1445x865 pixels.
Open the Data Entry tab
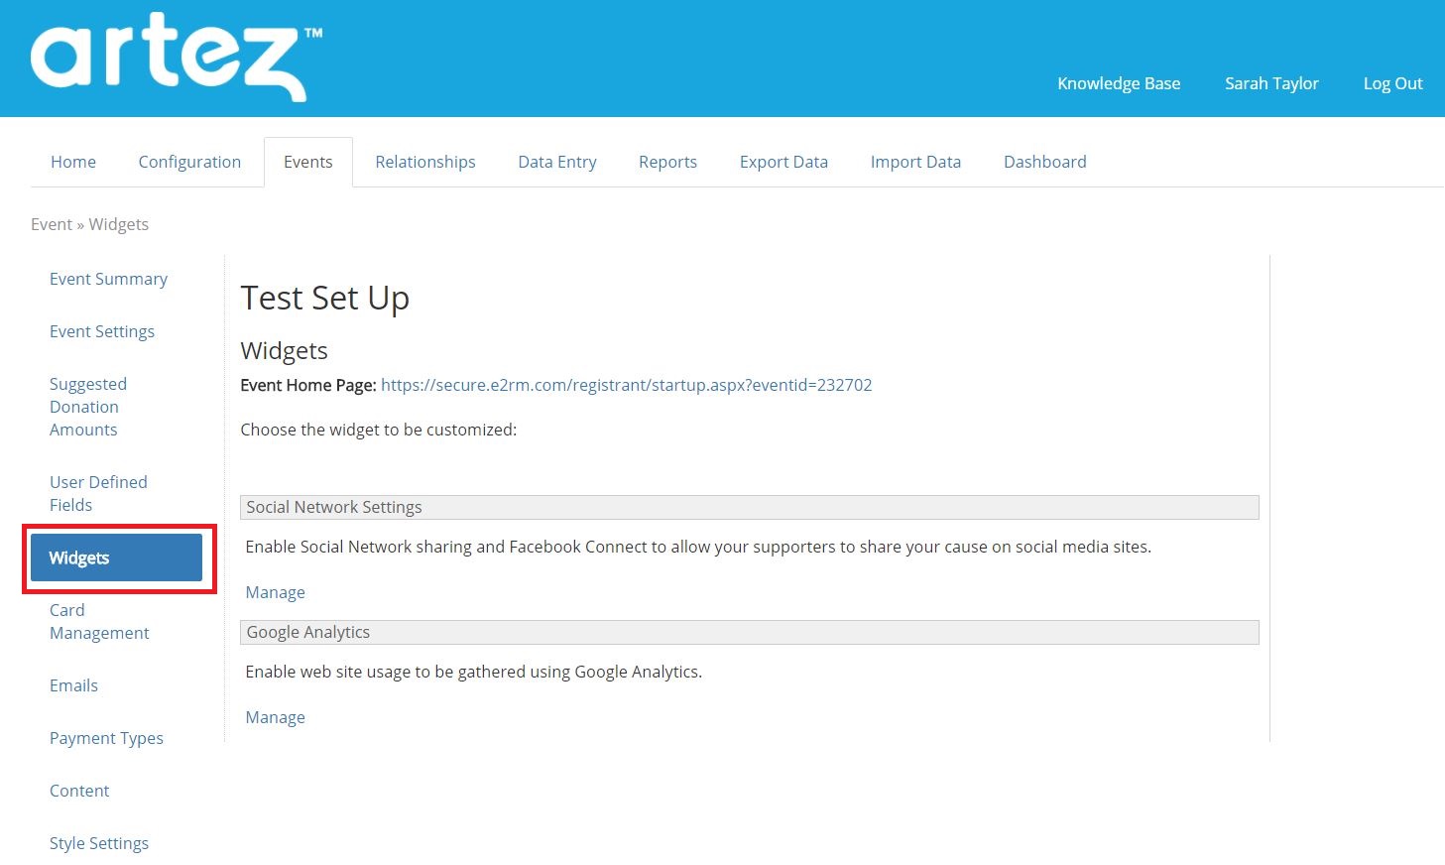[557, 162]
